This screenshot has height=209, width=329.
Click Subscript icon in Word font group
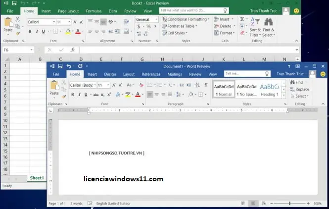tap(102, 95)
